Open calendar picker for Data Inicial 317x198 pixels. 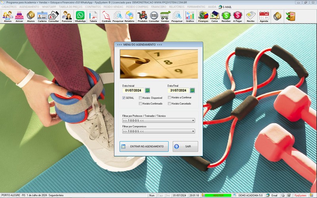[147, 90]
